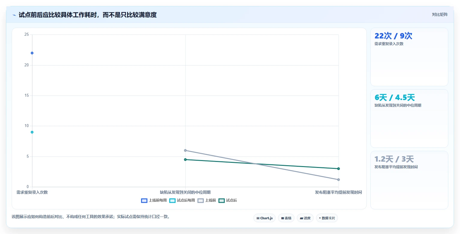Click the 表格 tag chip
This screenshot has height=234, width=460.
coord(286,218)
